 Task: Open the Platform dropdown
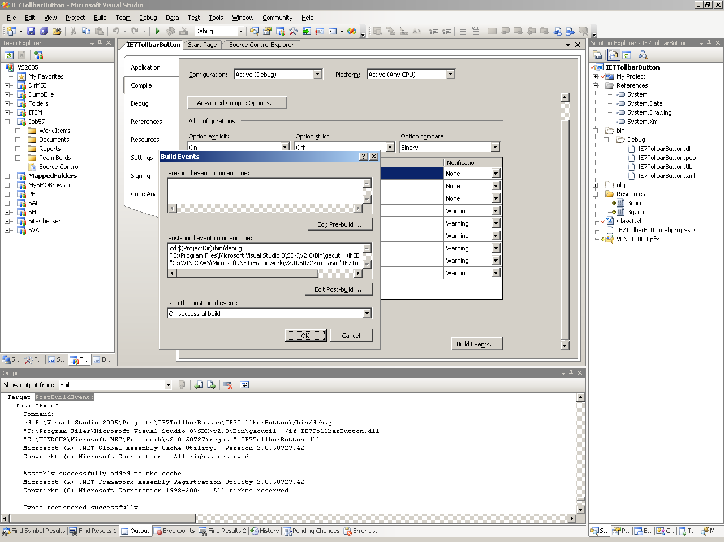click(450, 75)
